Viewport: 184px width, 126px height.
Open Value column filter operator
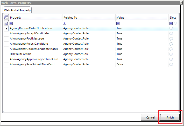(x=118, y=23)
